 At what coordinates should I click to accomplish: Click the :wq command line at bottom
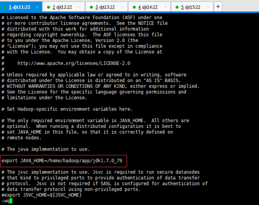coord(7,201)
